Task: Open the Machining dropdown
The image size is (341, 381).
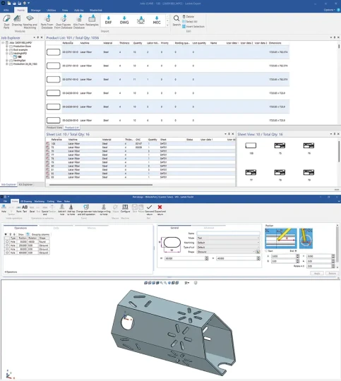Action: (x=228, y=243)
